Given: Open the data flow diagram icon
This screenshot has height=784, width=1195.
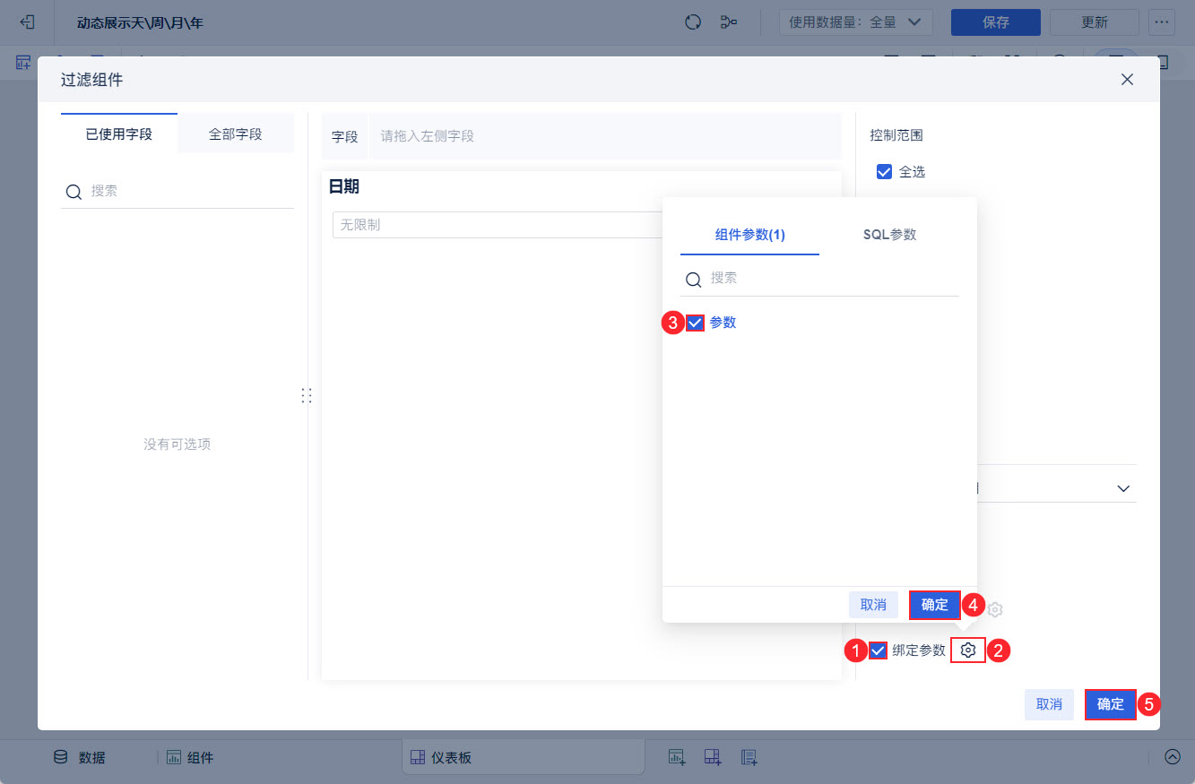Looking at the screenshot, I should coord(729,22).
